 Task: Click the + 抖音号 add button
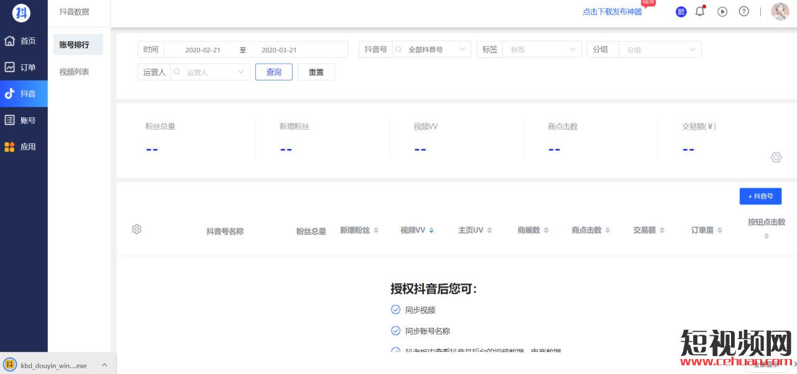click(x=760, y=196)
